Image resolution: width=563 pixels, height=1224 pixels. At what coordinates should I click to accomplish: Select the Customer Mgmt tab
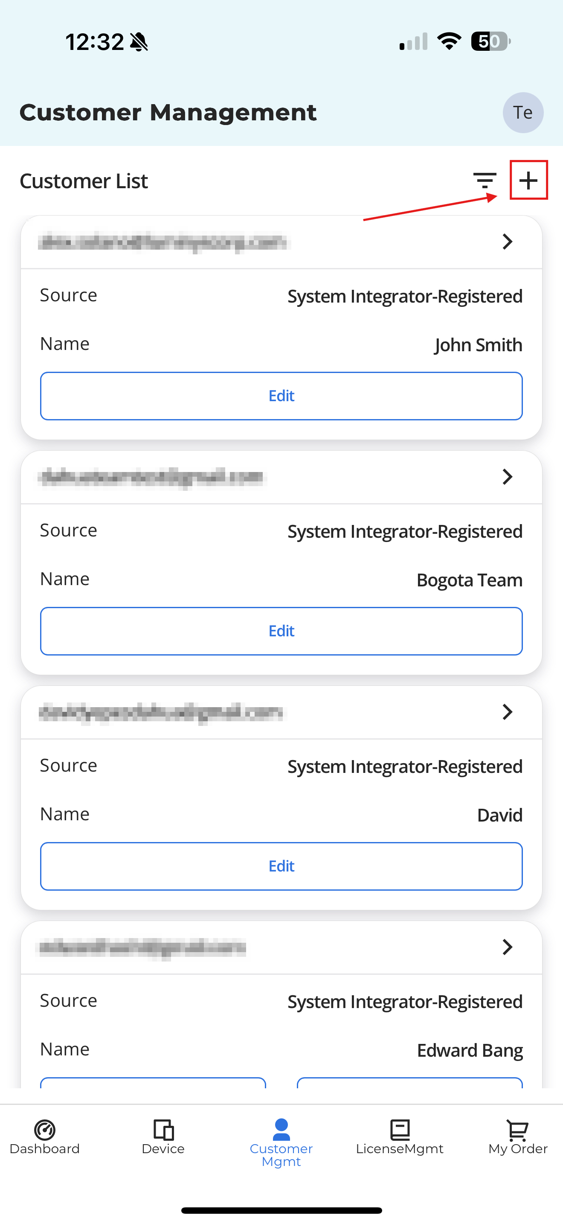click(x=281, y=1141)
